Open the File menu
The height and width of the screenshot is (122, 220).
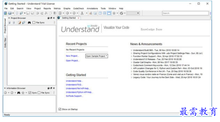tap(6, 9)
